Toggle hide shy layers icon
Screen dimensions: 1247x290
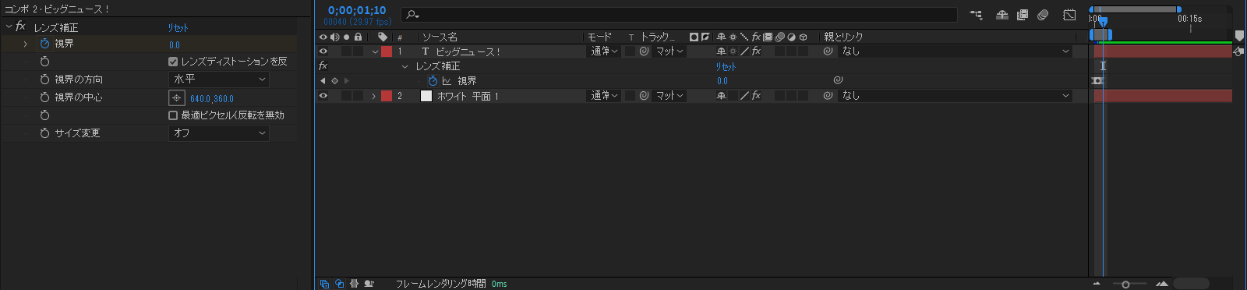(x=1002, y=15)
